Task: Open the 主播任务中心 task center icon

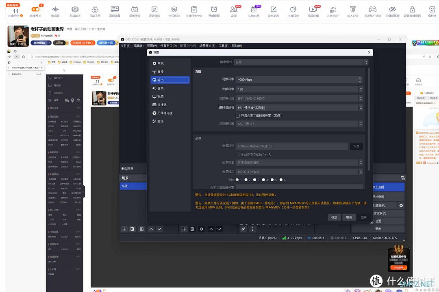Action: pyautogui.click(x=194, y=11)
